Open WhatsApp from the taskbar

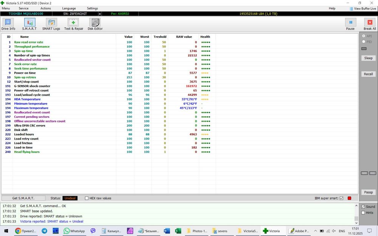[74, 231]
